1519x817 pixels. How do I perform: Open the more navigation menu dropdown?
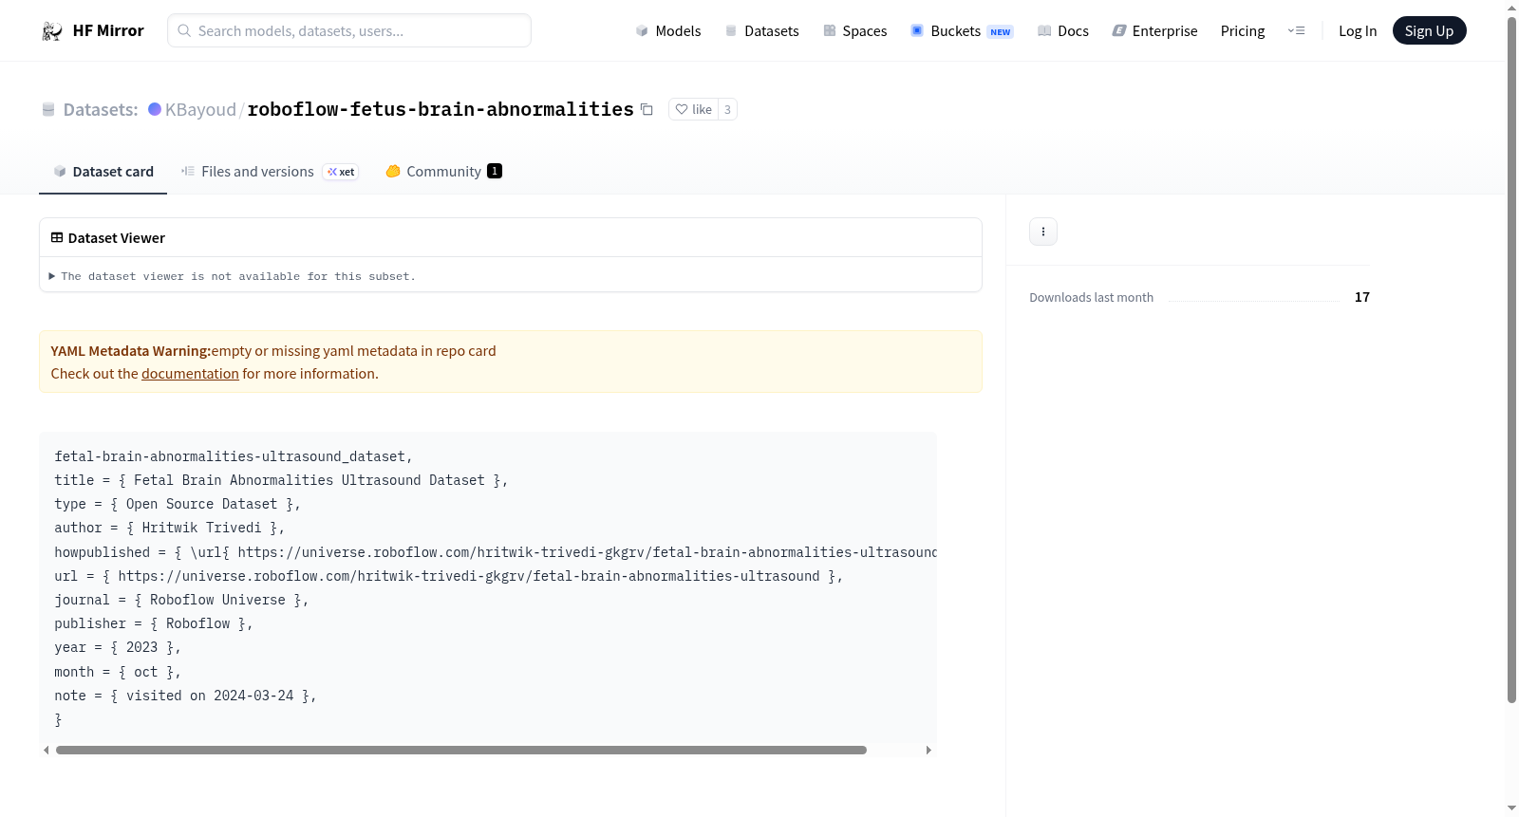(x=1296, y=30)
